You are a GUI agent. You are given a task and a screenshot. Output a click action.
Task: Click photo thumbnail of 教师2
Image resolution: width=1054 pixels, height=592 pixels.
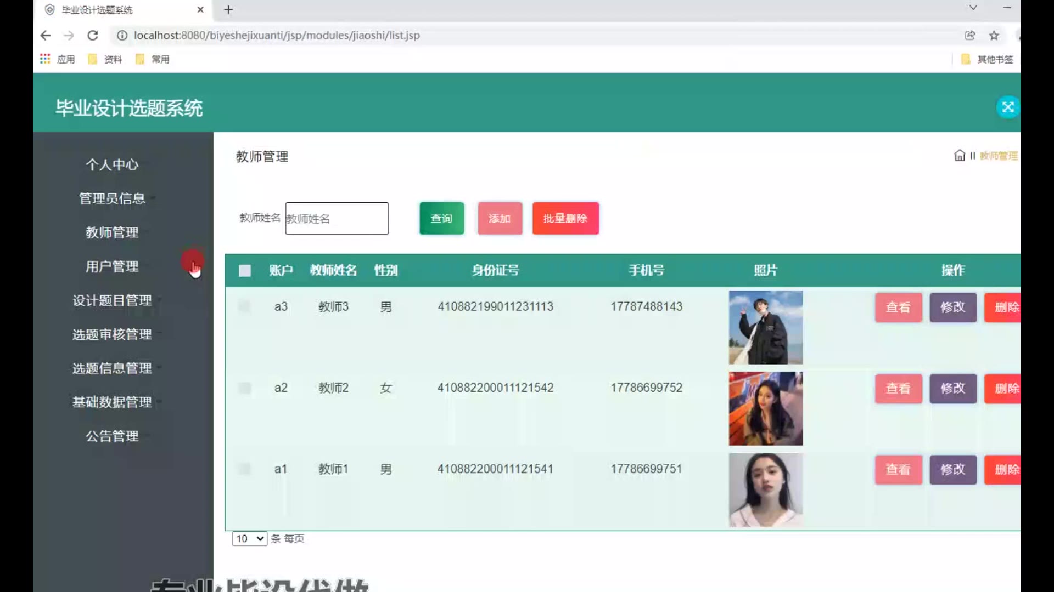click(765, 408)
